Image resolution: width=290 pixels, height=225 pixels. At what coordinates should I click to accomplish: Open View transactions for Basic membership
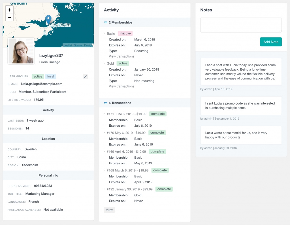click(121, 56)
